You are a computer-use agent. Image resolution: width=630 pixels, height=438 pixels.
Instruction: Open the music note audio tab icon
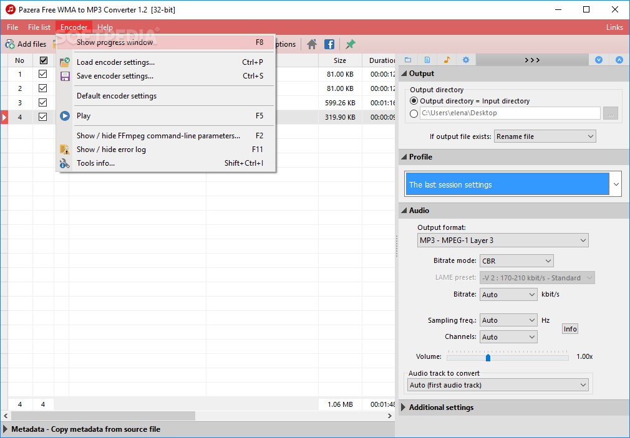click(447, 60)
